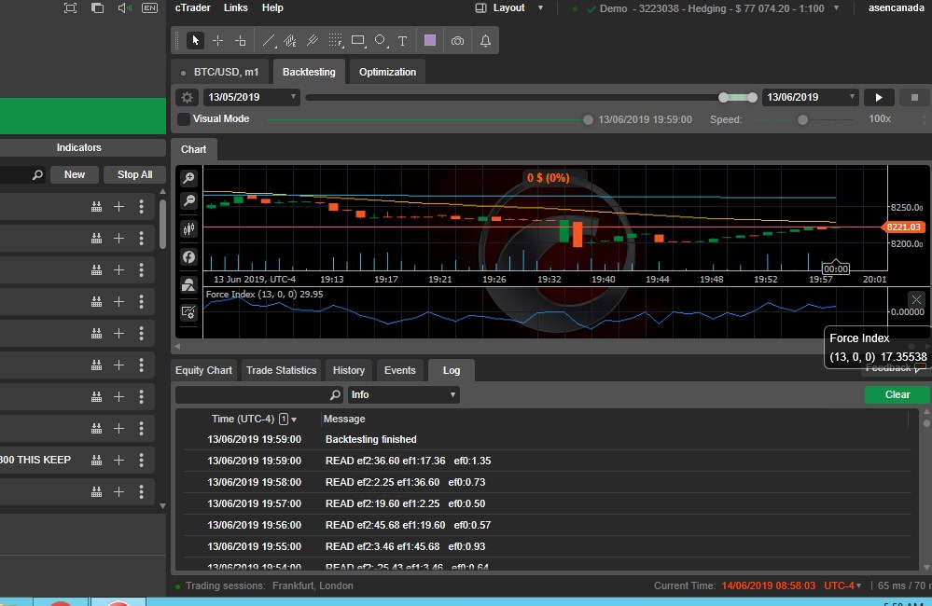Select the Fibonacci retracement tool
Viewport: 932px width, 606px height.
pyautogui.click(x=335, y=40)
